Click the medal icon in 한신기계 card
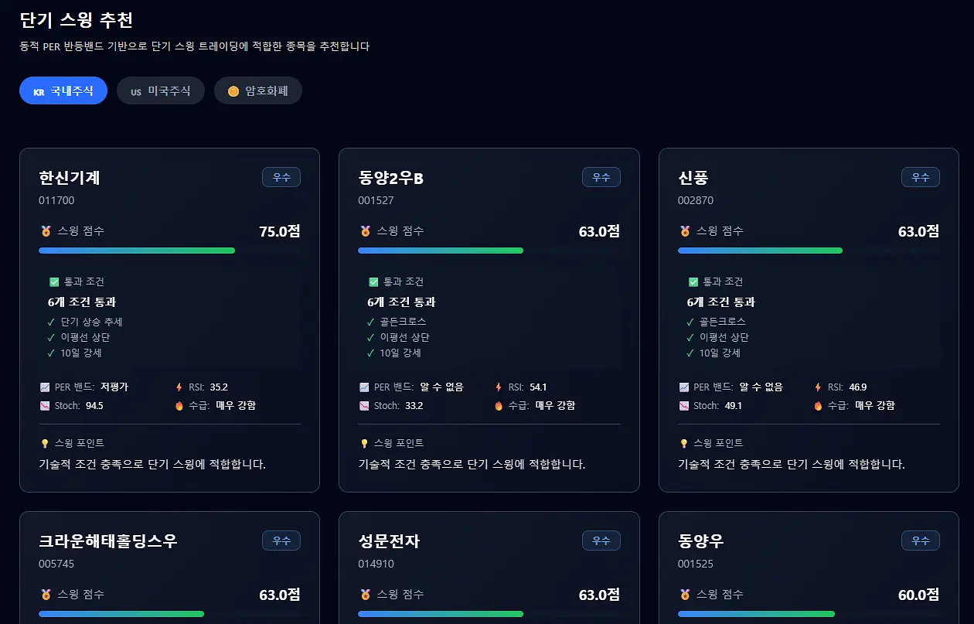 coord(45,231)
